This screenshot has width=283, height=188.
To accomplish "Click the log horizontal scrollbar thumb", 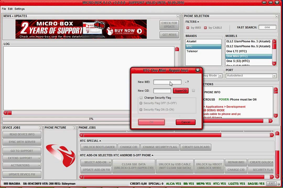I will click(x=10, y=113).
